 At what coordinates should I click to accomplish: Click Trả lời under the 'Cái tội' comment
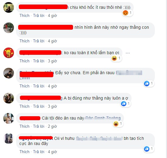pyautogui.click(x=39, y=127)
